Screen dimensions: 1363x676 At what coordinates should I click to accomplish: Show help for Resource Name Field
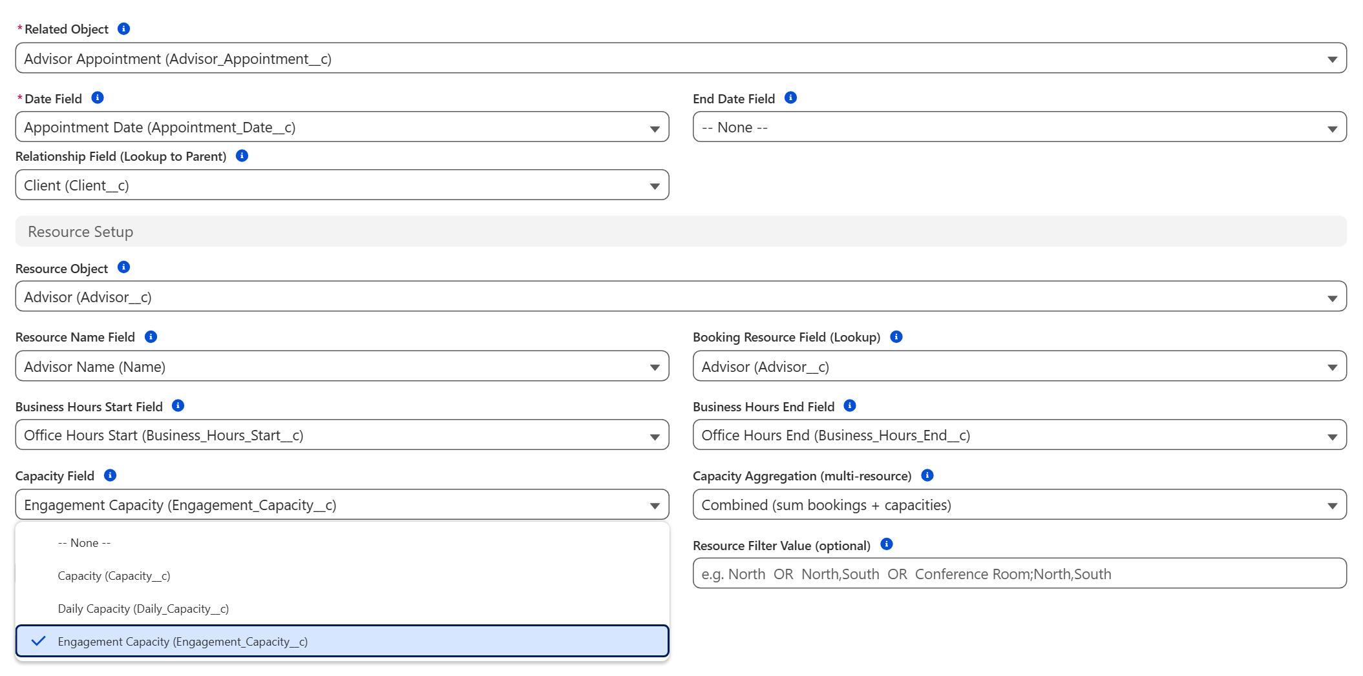pyautogui.click(x=151, y=336)
